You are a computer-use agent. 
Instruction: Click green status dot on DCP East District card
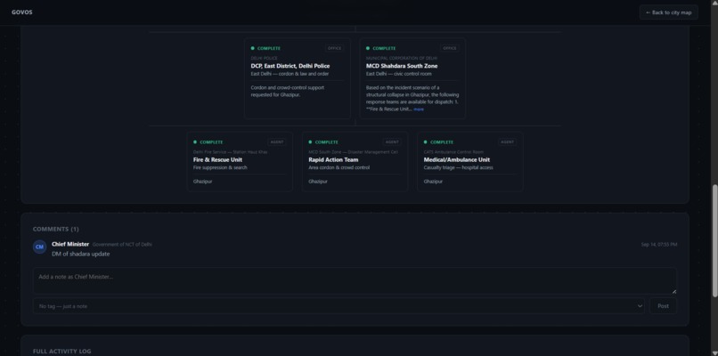[x=252, y=48]
